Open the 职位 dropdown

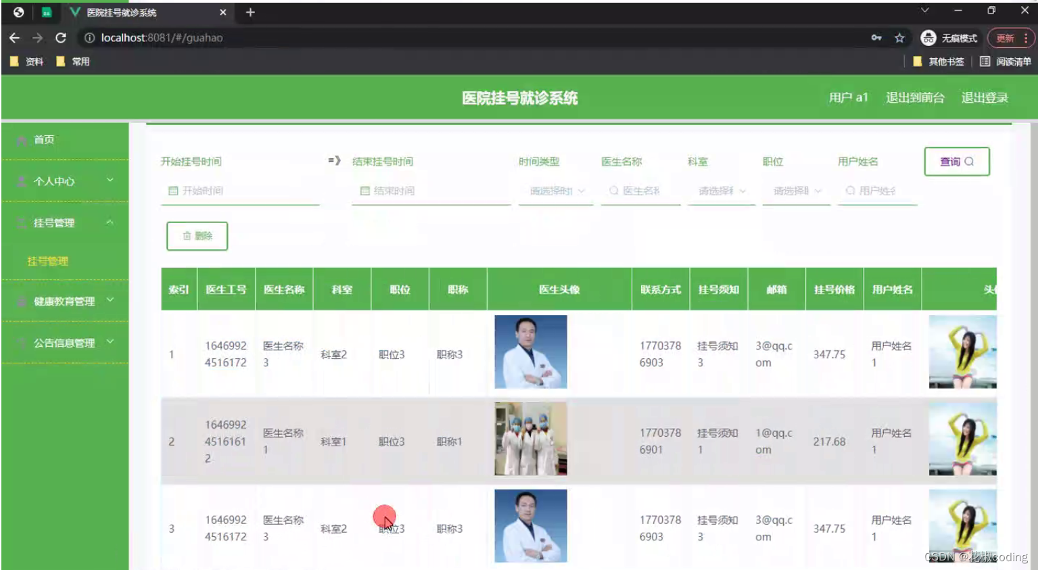click(795, 191)
